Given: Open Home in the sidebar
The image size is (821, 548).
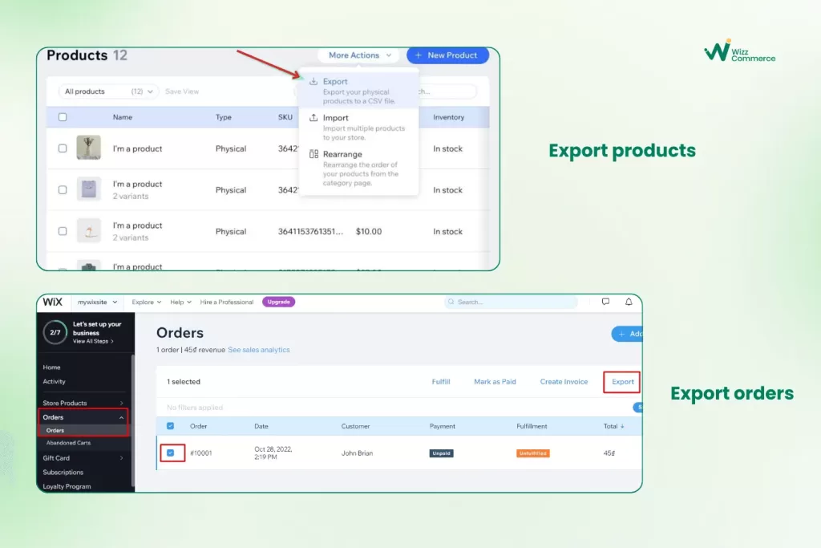Looking at the screenshot, I should click(51, 367).
